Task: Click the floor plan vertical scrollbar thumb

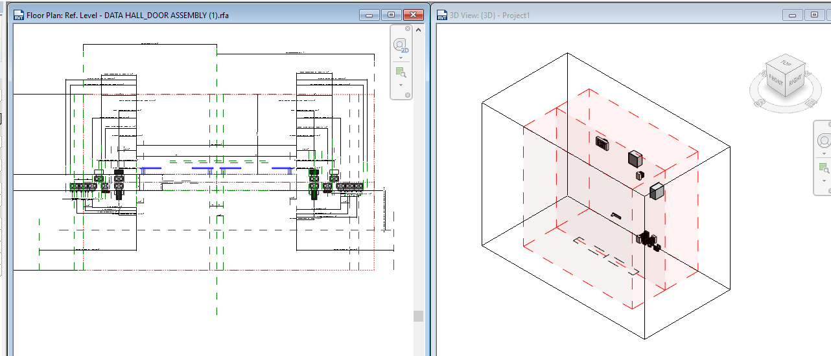Action: tap(419, 316)
